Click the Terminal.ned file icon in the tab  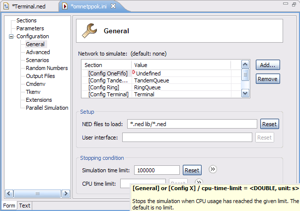[6, 6]
